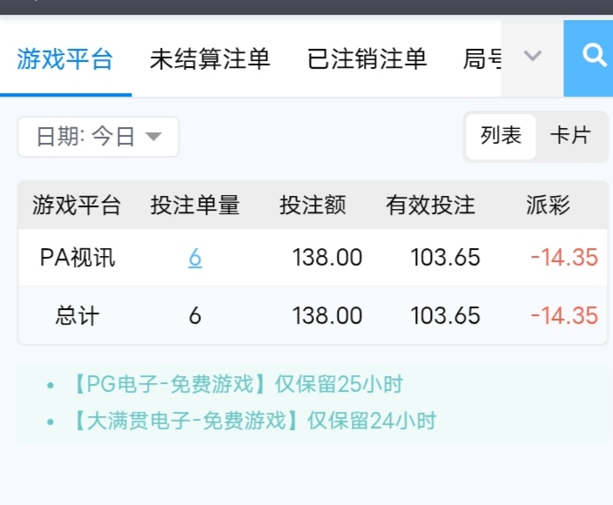Click the blue search magnifier icon

[594, 57]
